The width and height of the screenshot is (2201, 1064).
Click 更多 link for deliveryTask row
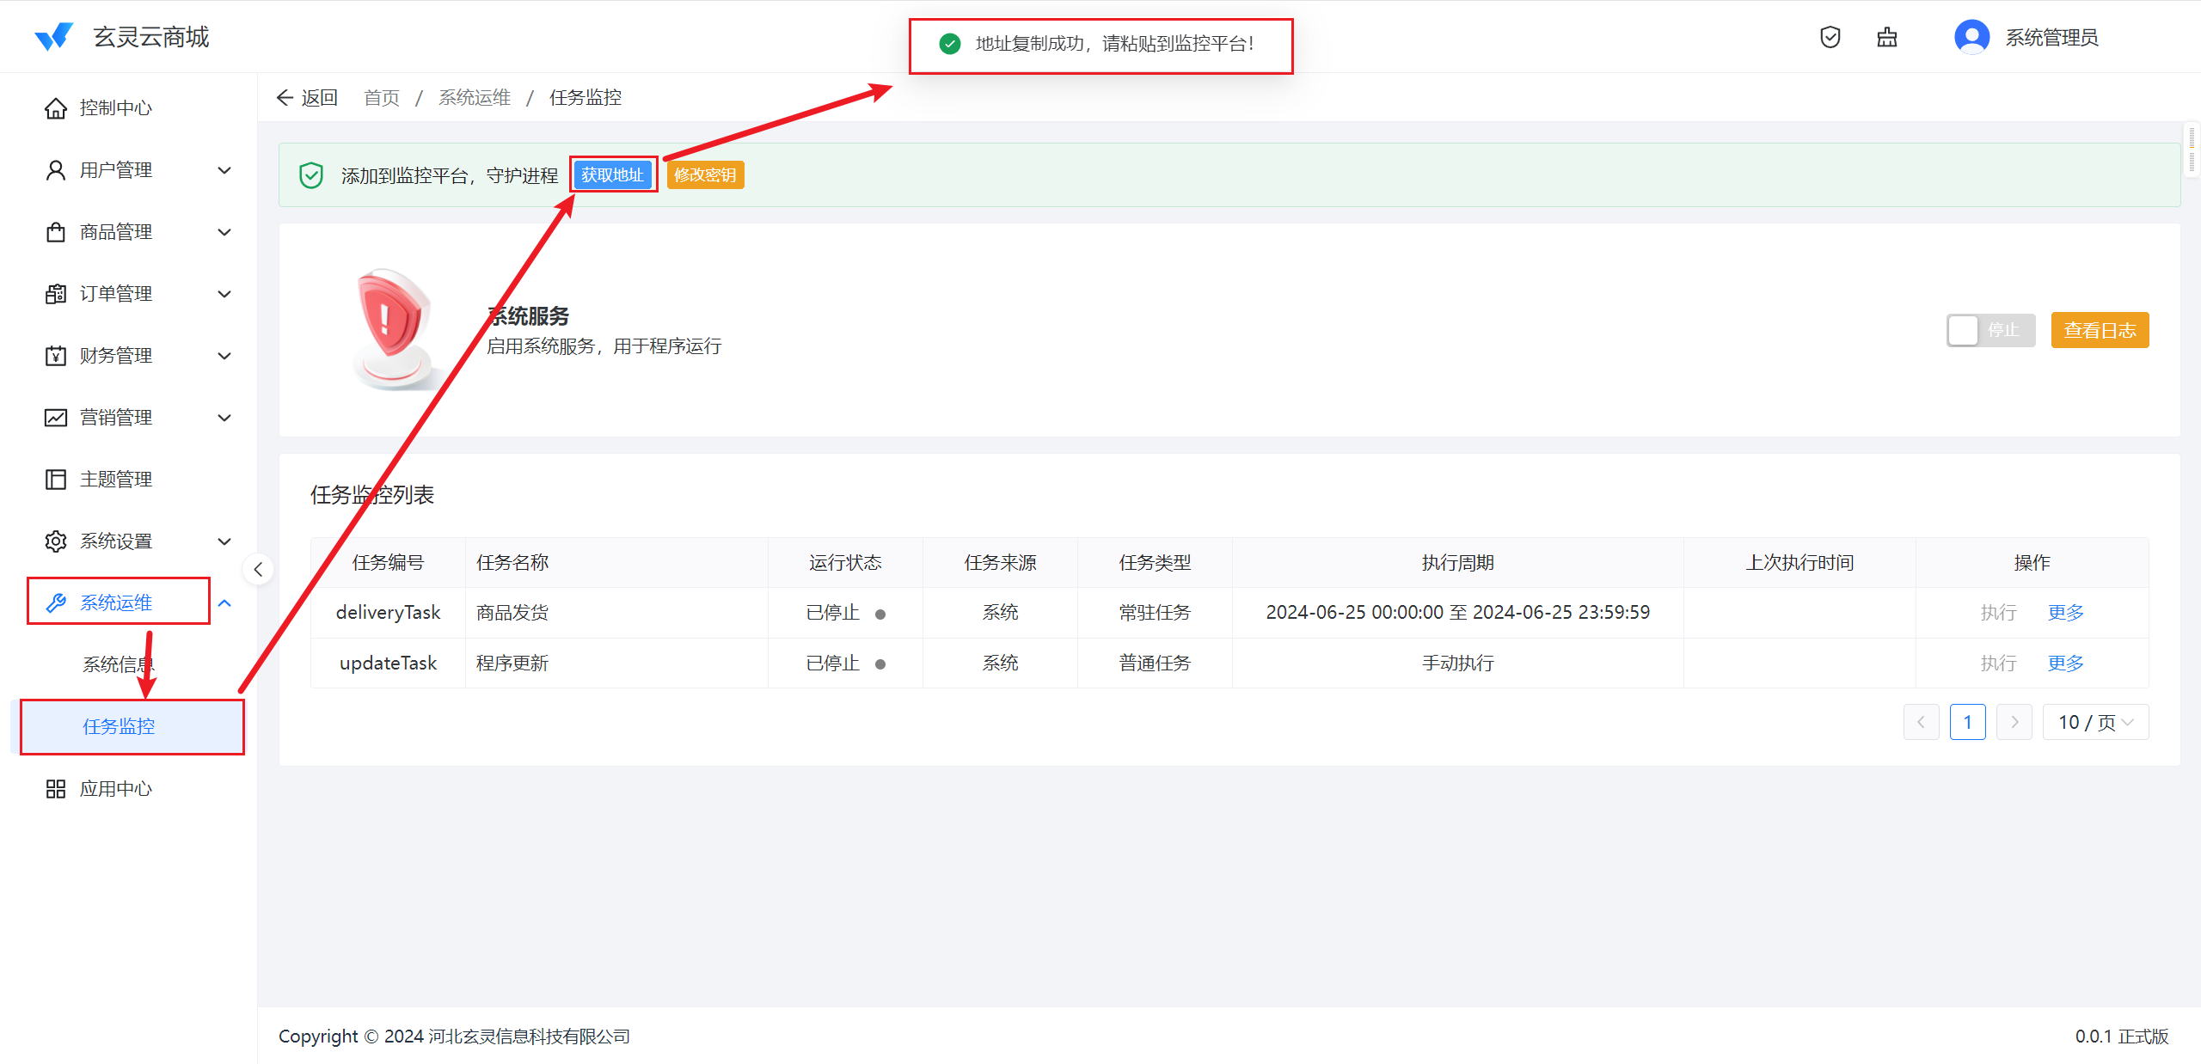point(2065,613)
